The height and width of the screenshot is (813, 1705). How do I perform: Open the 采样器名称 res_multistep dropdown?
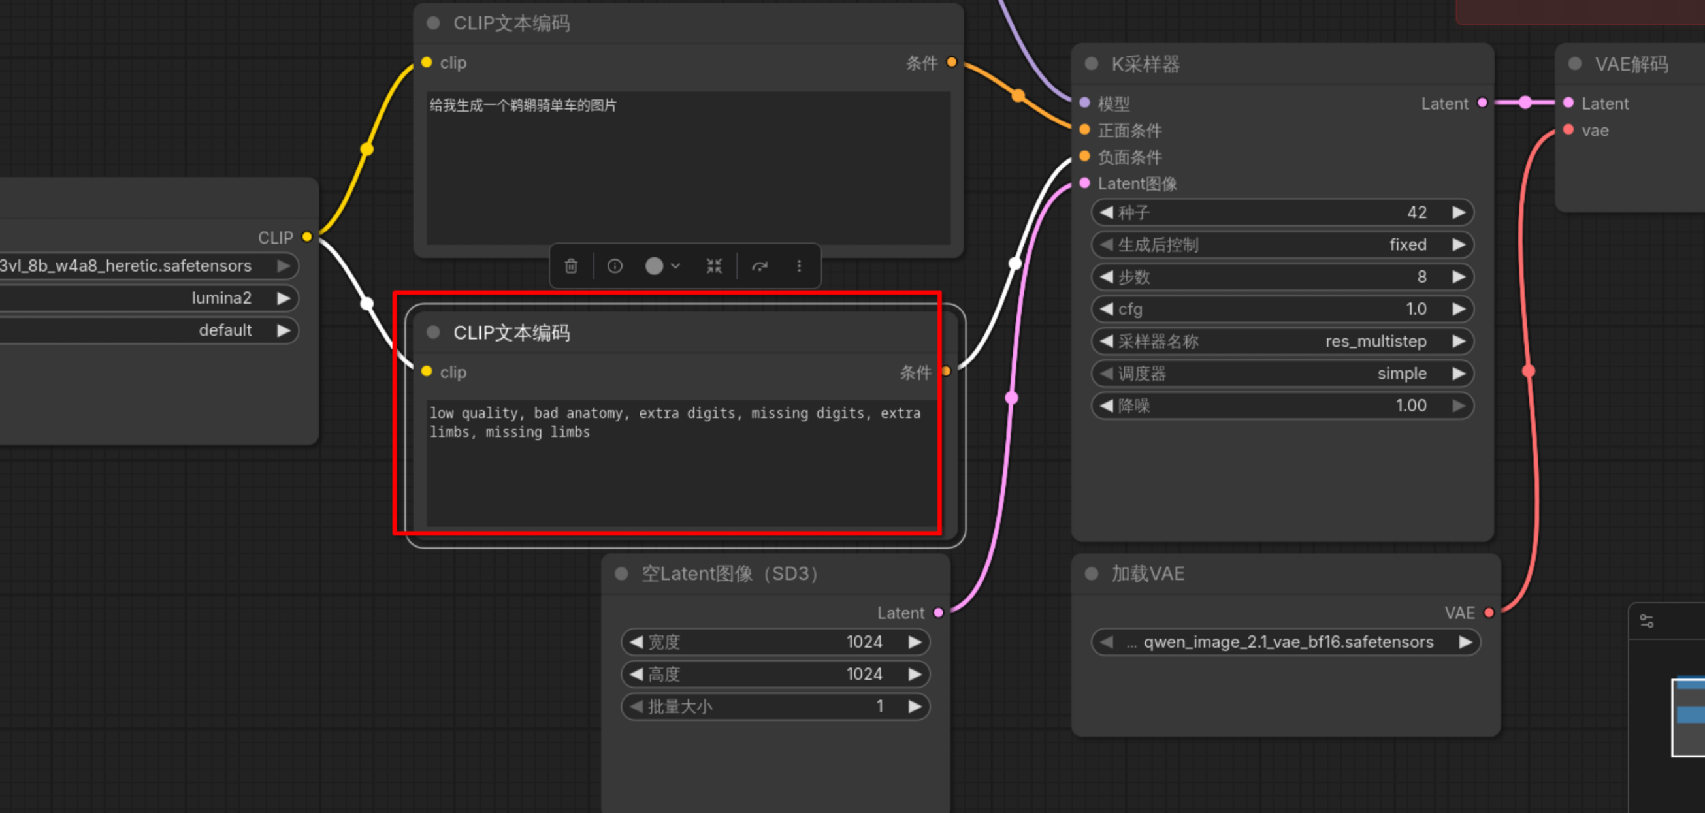1282,342
